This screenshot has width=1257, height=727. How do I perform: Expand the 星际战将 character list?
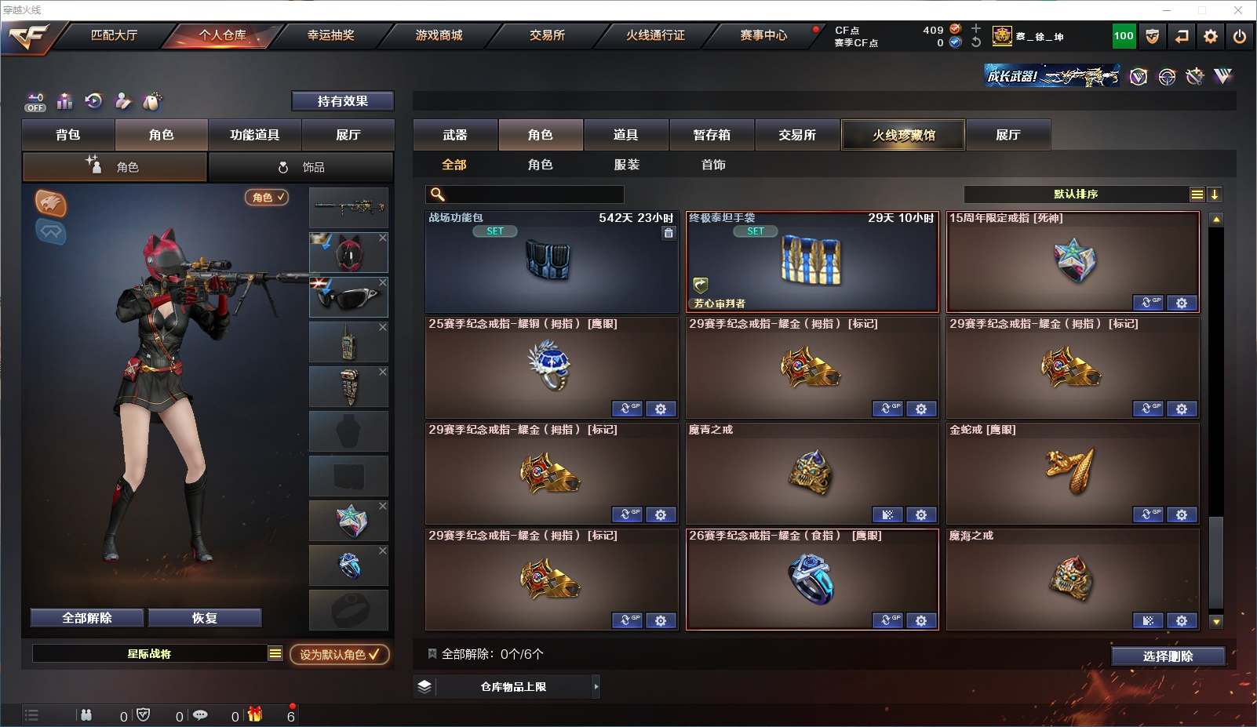(x=275, y=653)
